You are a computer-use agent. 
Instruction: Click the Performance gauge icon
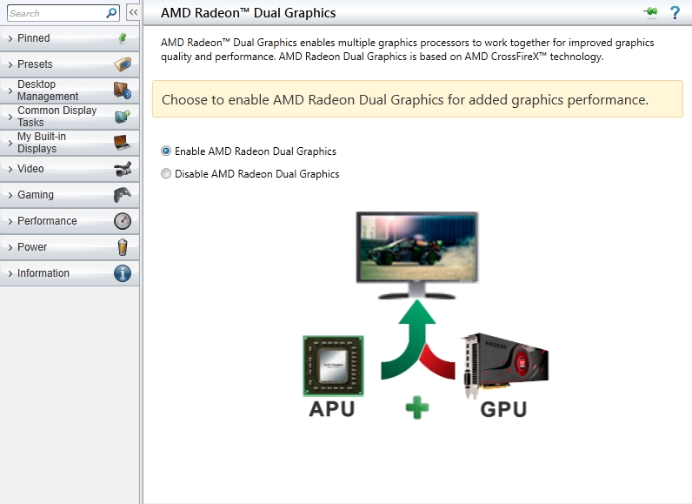[123, 221]
